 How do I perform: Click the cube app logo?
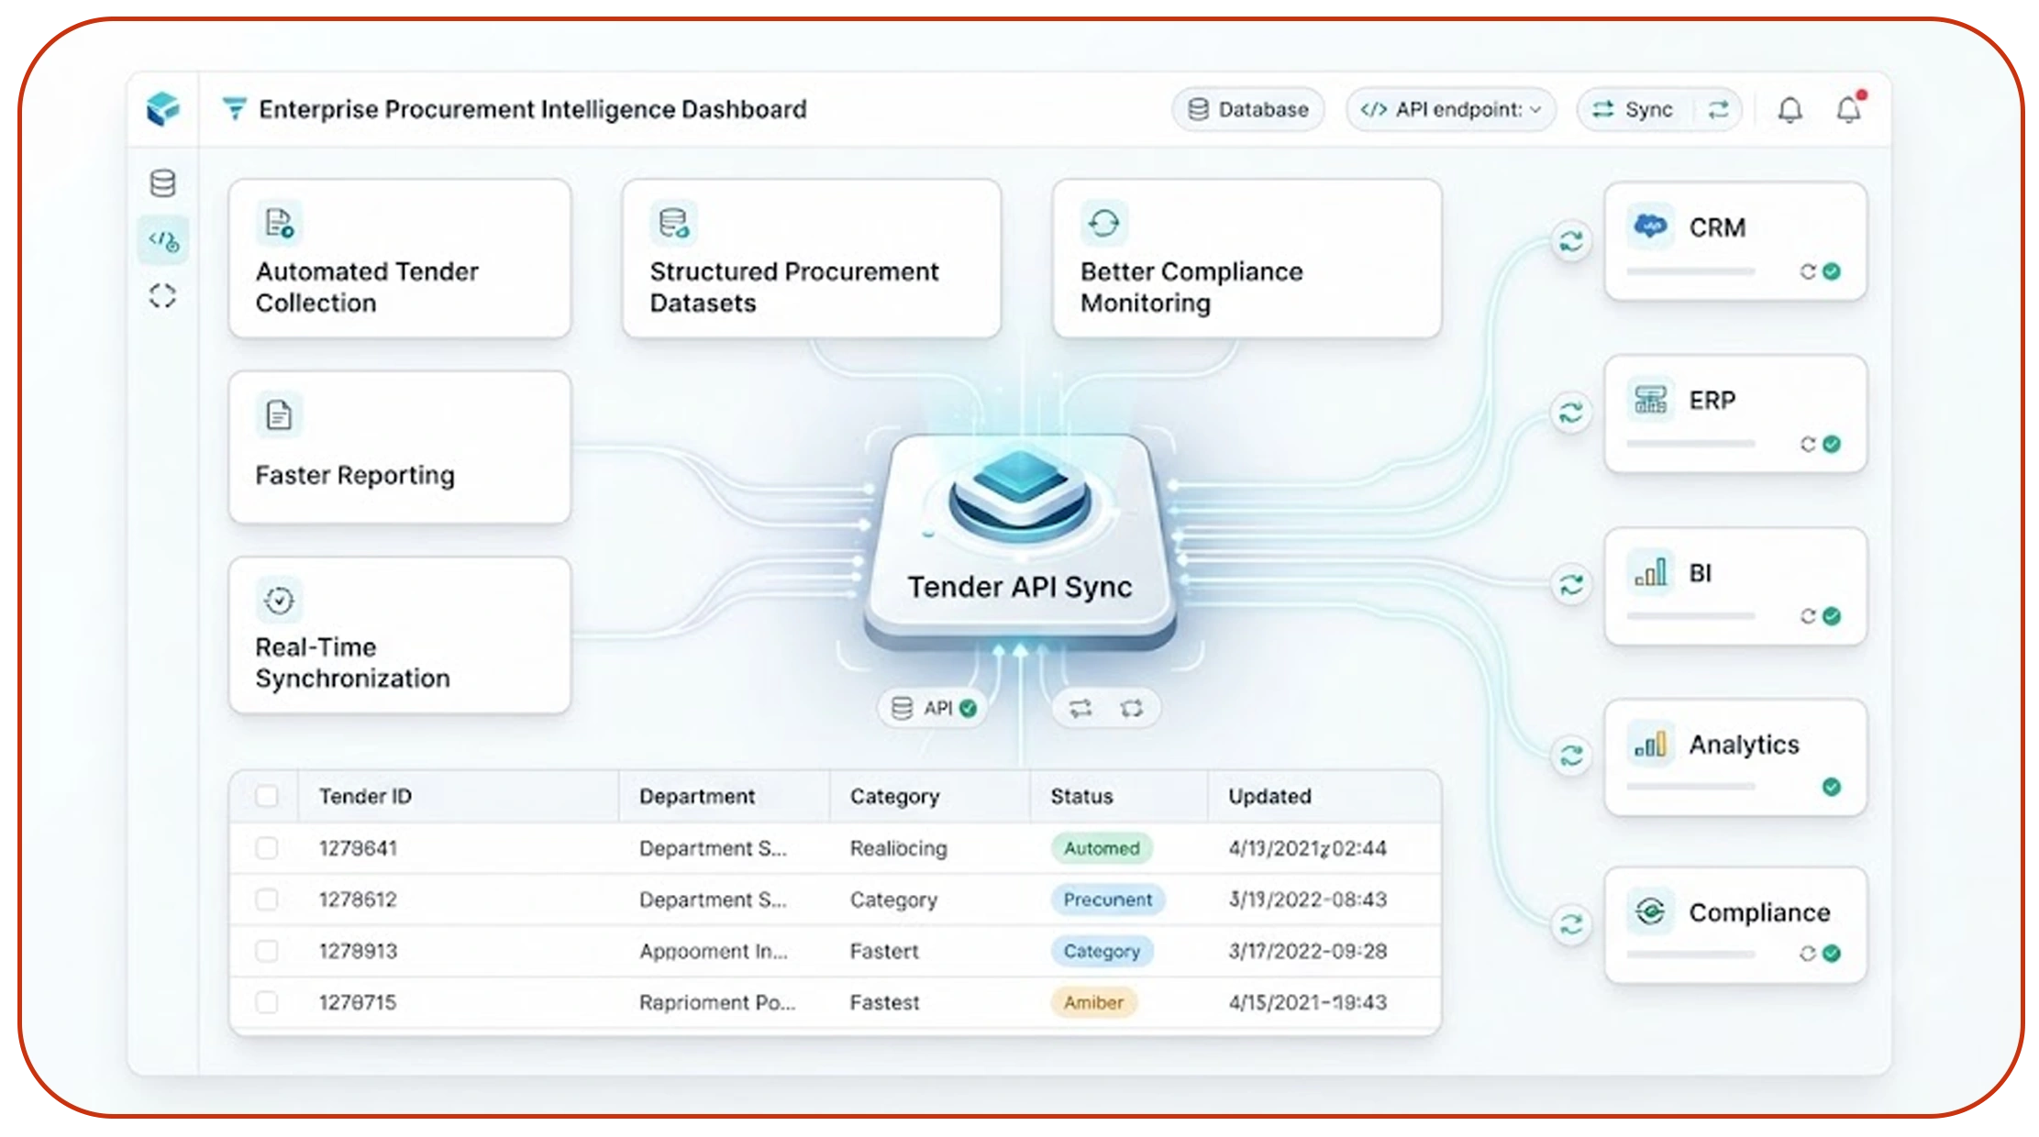(163, 109)
